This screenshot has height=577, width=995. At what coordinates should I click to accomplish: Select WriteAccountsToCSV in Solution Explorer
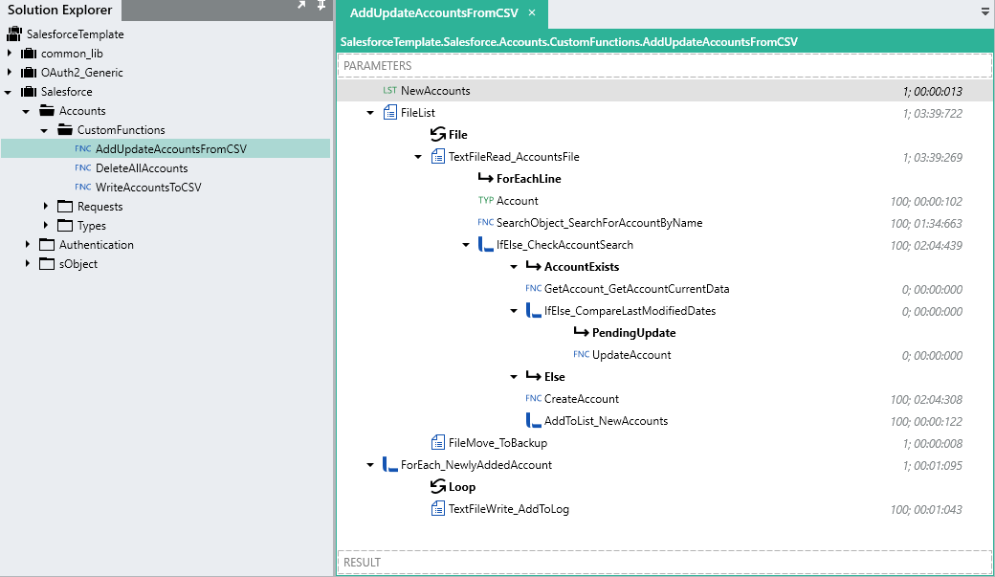tap(148, 188)
